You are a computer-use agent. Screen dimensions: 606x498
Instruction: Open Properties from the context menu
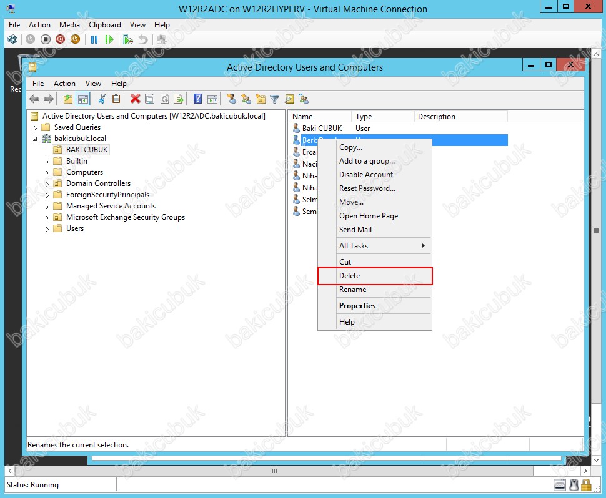[375, 306]
